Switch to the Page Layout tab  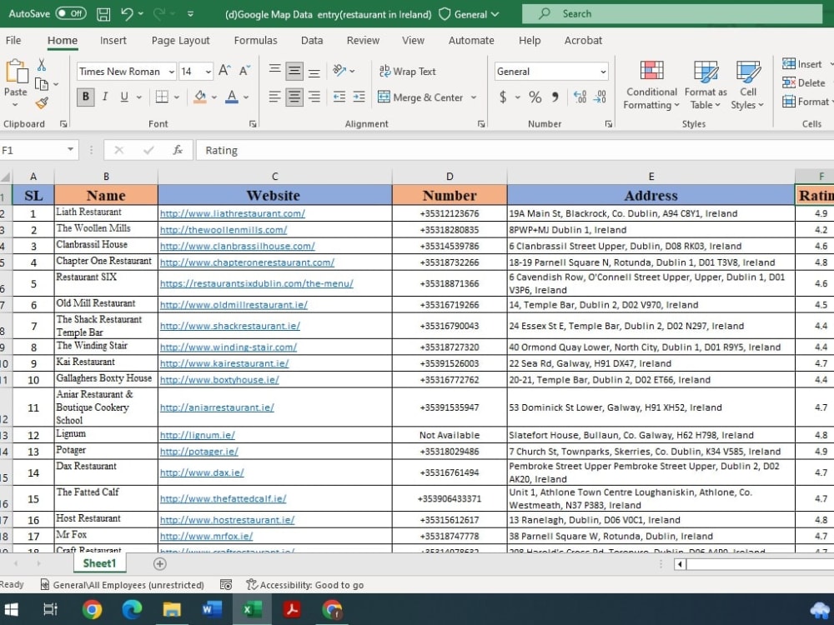pos(180,40)
